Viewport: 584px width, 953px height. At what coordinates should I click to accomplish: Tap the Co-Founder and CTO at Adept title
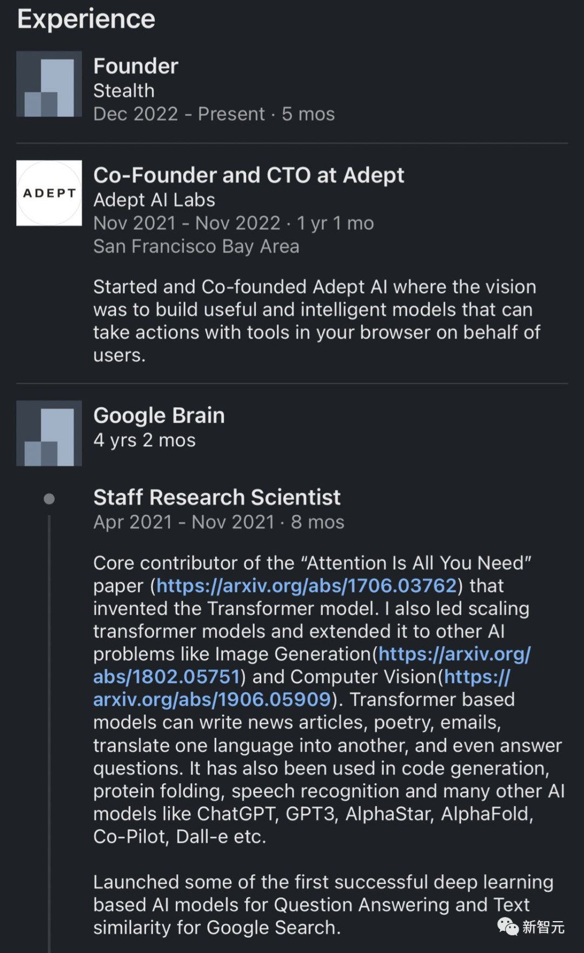249,175
